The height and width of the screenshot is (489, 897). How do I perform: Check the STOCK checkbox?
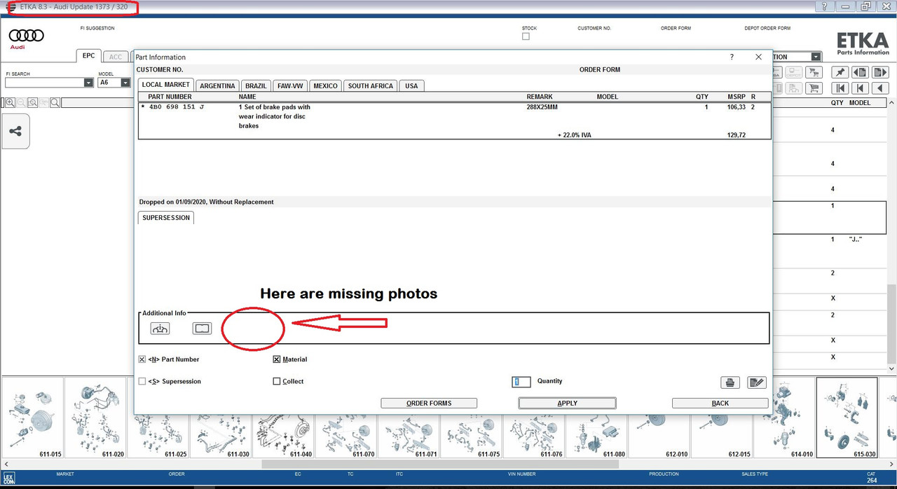pos(526,36)
